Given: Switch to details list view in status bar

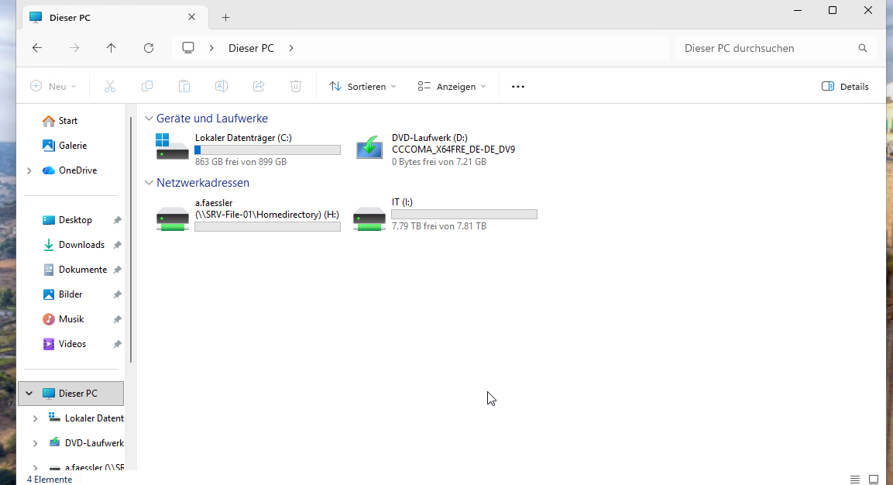Looking at the screenshot, I should pos(855,480).
